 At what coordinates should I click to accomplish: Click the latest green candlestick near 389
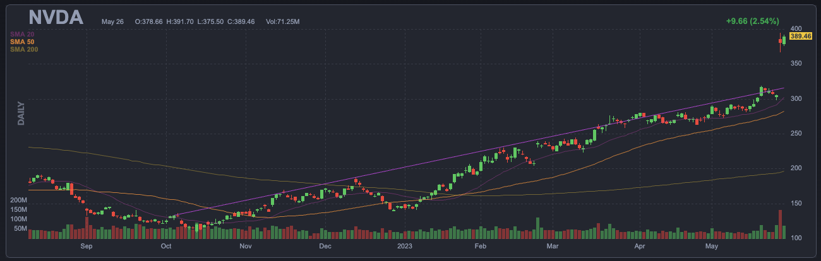pos(784,40)
